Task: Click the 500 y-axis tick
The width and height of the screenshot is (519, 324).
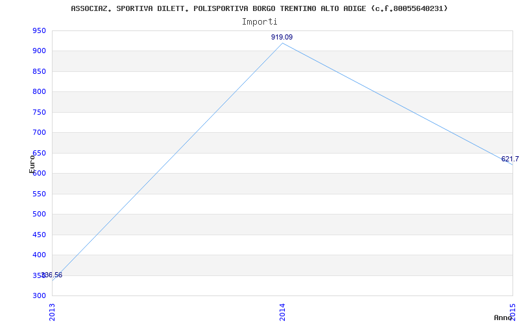Action: pos(39,214)
